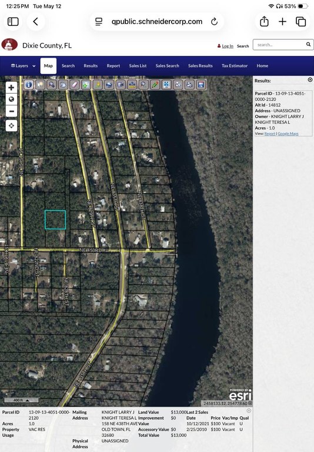Click the 'NE 153RD AV' road label
This screenshot has height=452, width=314.
94,250
